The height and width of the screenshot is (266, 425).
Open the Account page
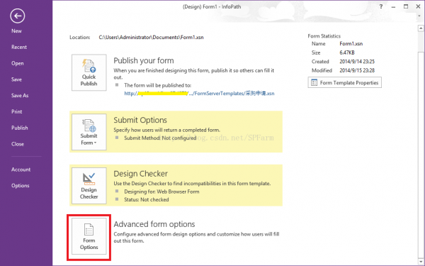21,170
